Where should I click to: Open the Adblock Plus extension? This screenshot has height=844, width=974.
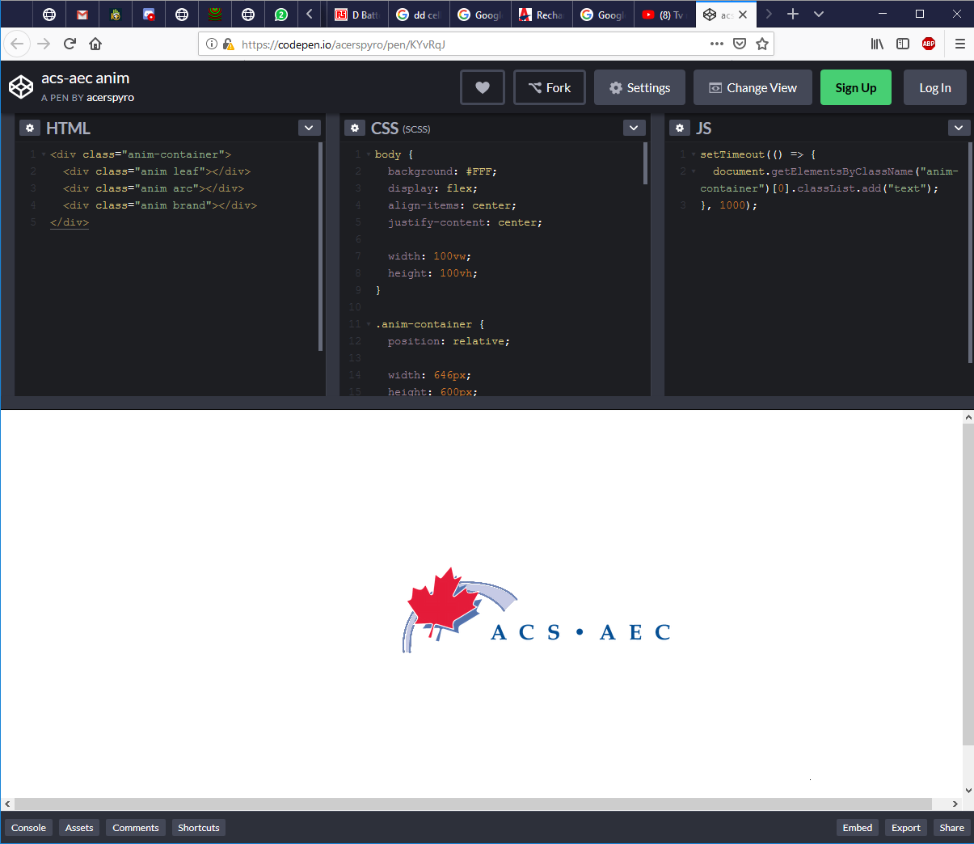point(929,44)
